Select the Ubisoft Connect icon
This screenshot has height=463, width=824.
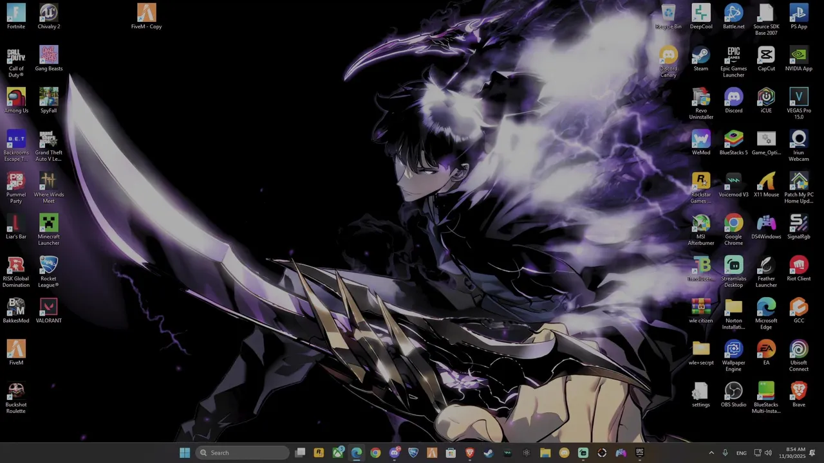(799, 356)
